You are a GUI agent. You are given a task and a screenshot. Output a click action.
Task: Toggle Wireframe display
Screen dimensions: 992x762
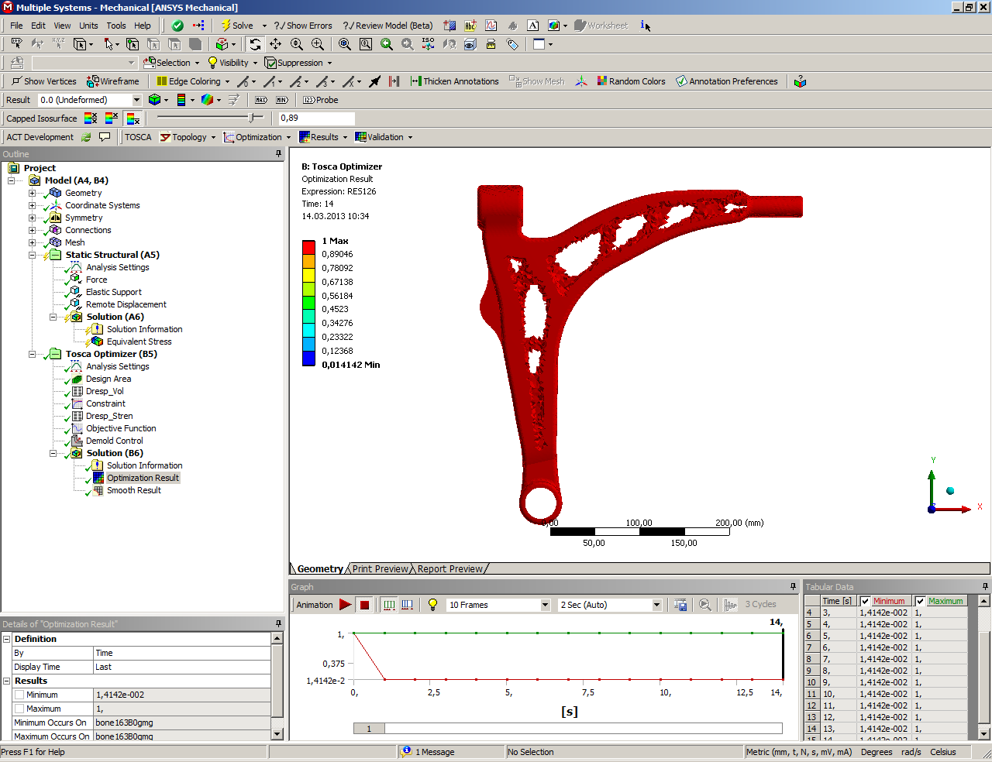tap(113, 81)
